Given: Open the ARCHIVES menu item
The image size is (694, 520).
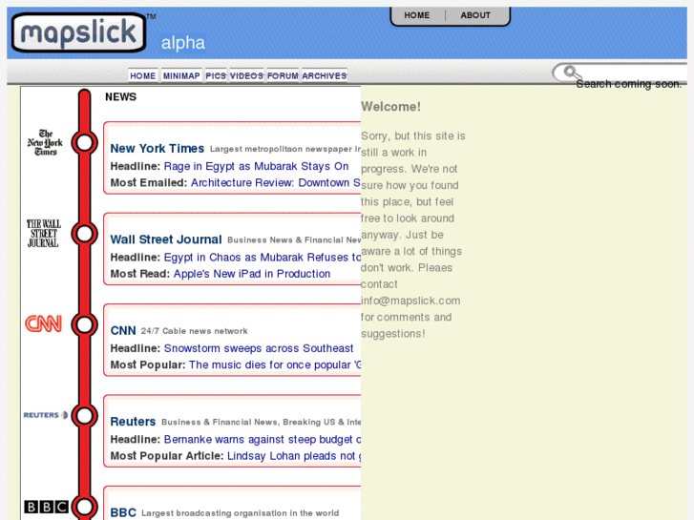Looking at the screenshot, I should pos(325,75).
